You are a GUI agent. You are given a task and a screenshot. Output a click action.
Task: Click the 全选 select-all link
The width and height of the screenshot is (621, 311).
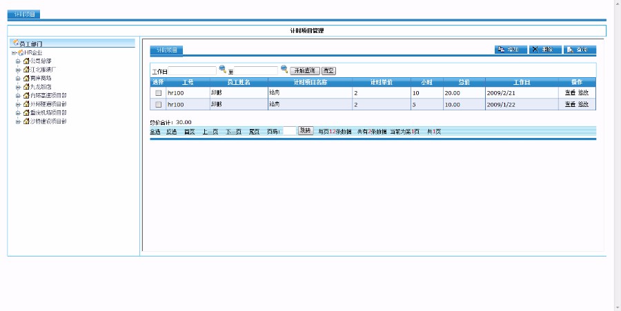tap(155, 132)
